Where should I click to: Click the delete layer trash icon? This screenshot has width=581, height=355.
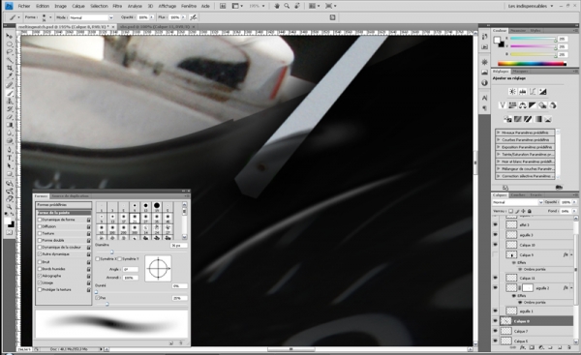(x=568, y=348)
